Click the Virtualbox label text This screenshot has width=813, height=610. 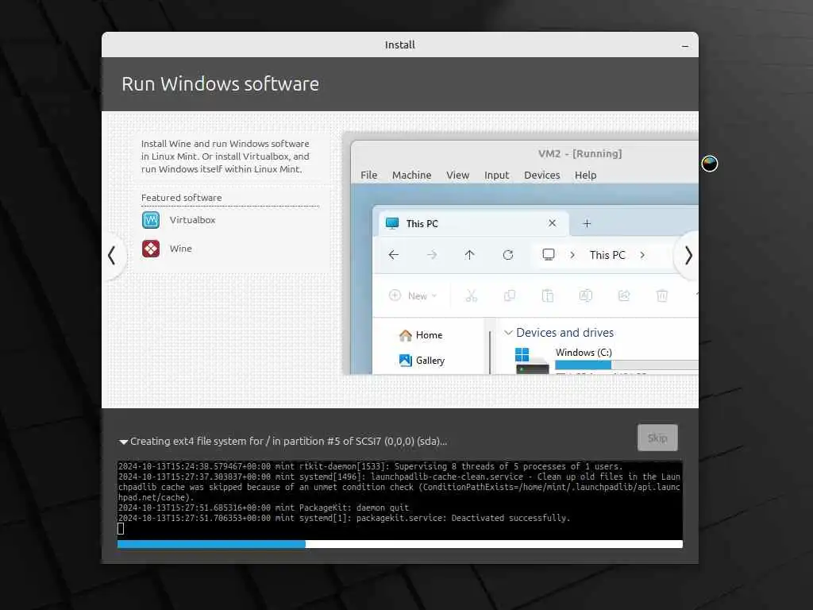(x=192, y=220)
